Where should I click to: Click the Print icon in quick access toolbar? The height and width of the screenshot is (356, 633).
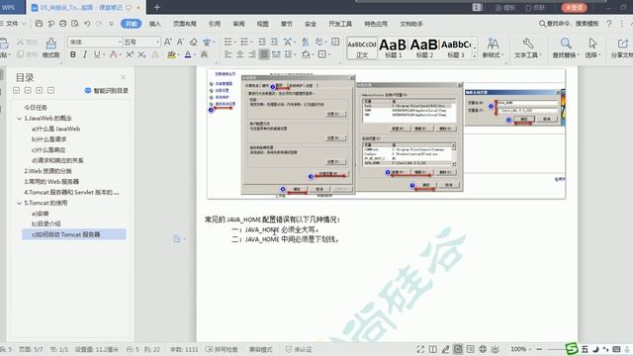coord(63,24)
